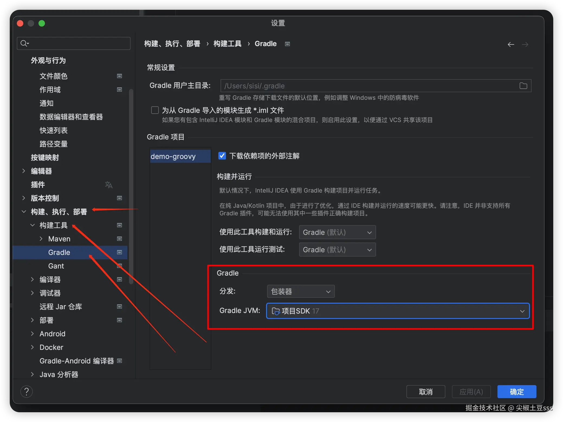Uncheck 下载依赖项的外部注解 checkbox
This screenshot has width=563, height=422.
222,156
